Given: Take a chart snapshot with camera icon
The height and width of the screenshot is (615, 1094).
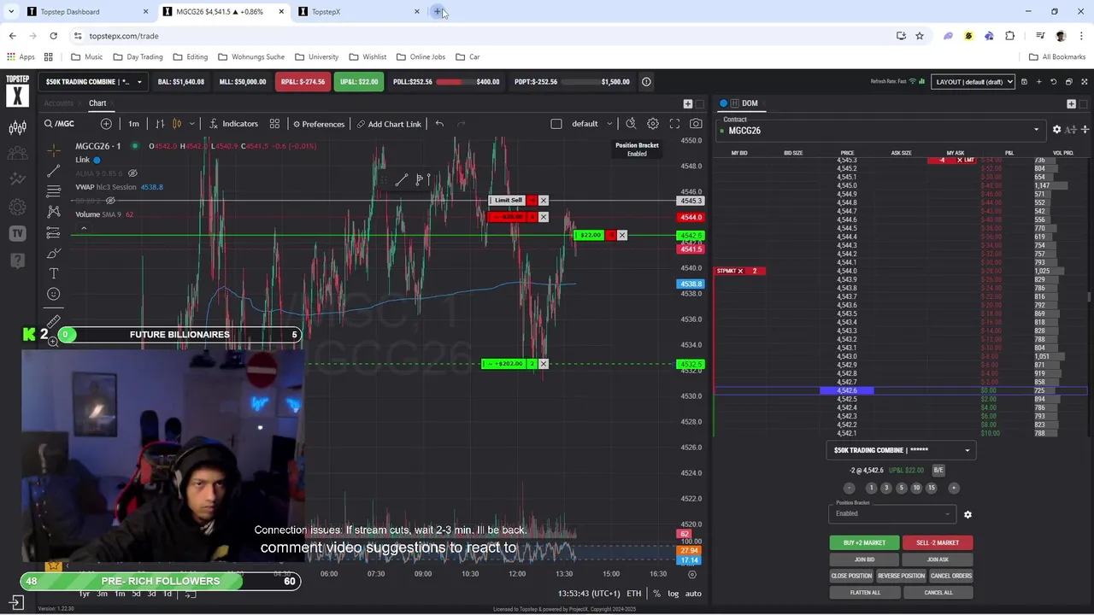Looking at the screenshot, I should pos(696,124).
